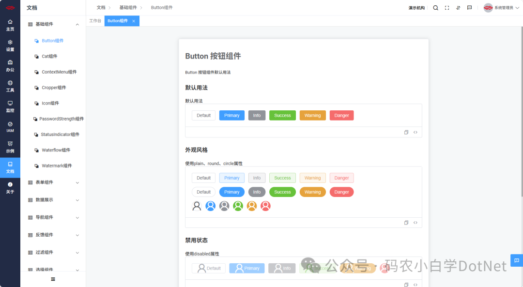Image resolution: width=523 pixels, height=287 pixels.
Task: Close the Button组件 tab
Action: point(134,21)
